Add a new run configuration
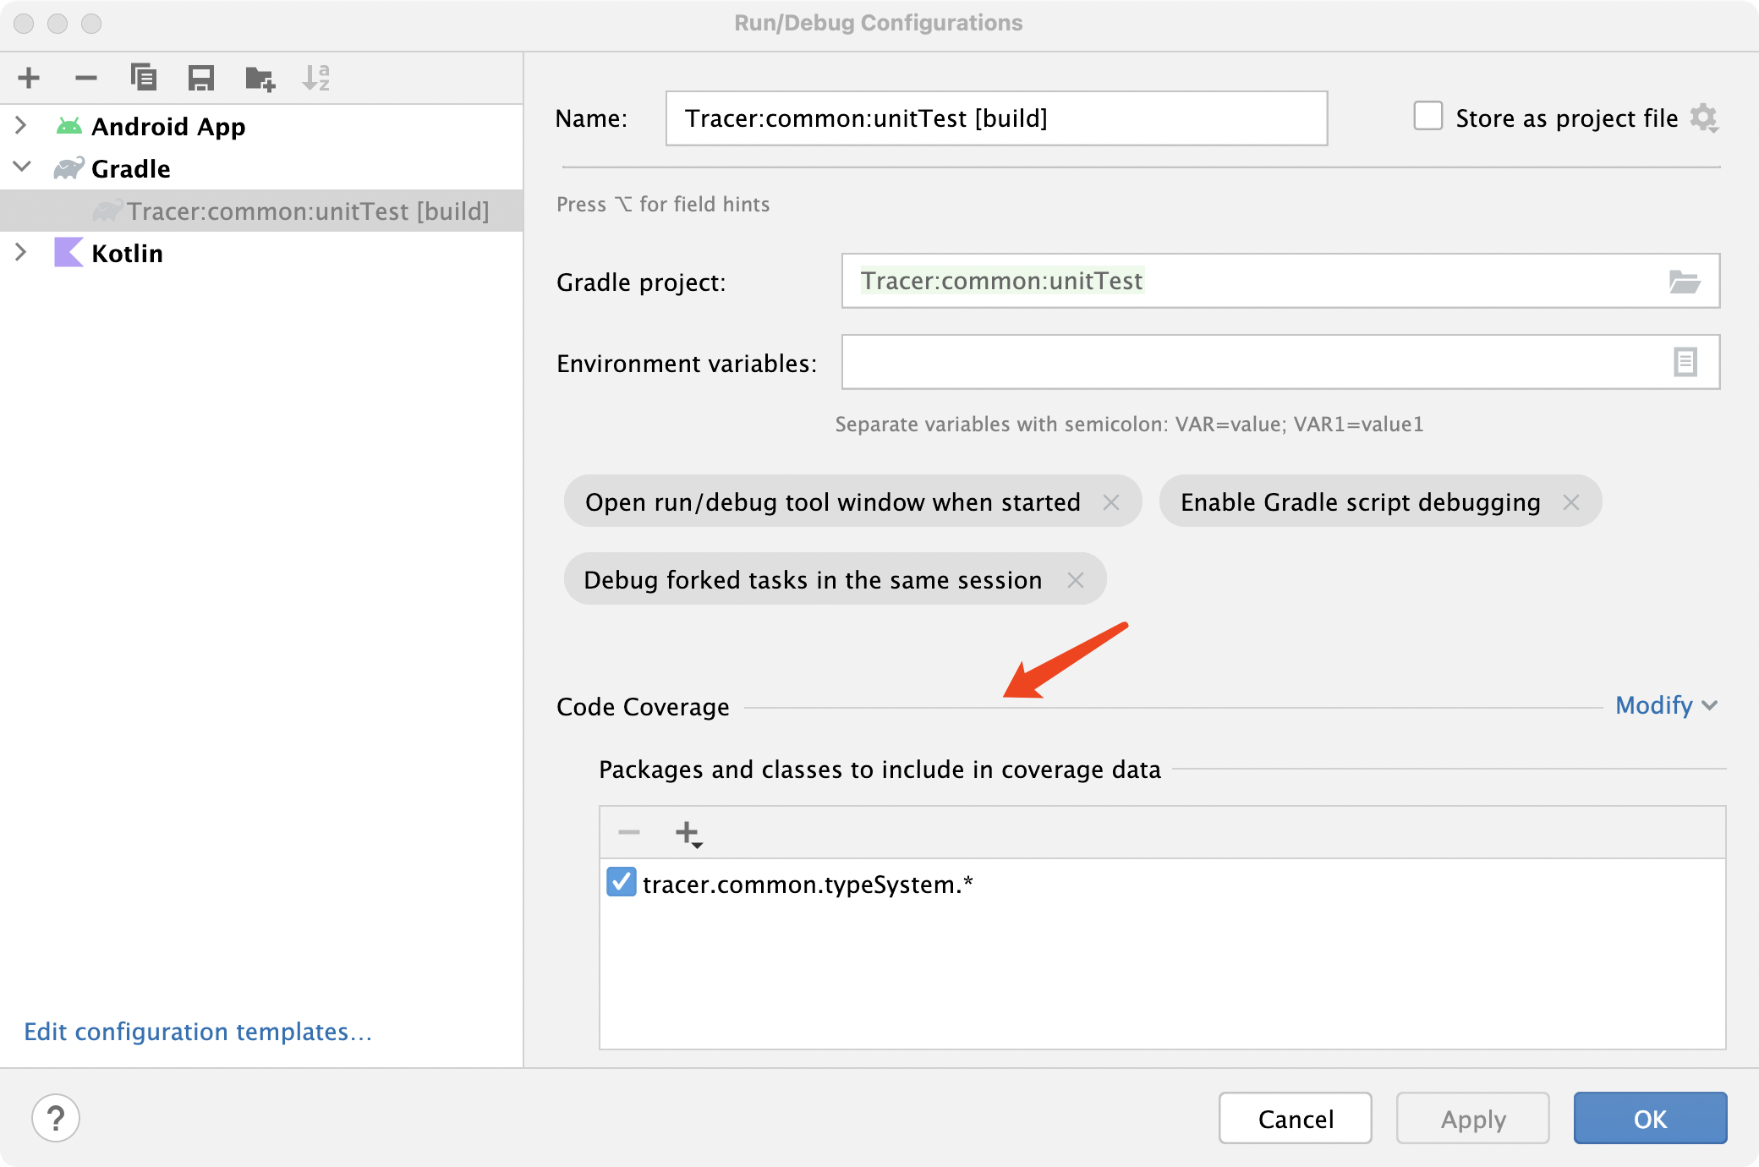This screenshot has height=1167, width=1759. click(28, 78)
